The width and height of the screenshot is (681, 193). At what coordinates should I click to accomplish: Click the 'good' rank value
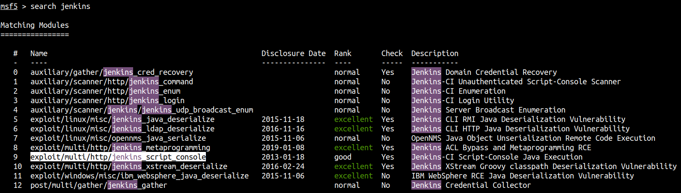[x=343, y=157]
